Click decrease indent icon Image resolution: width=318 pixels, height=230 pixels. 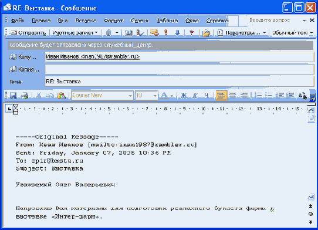coord(280,95)
